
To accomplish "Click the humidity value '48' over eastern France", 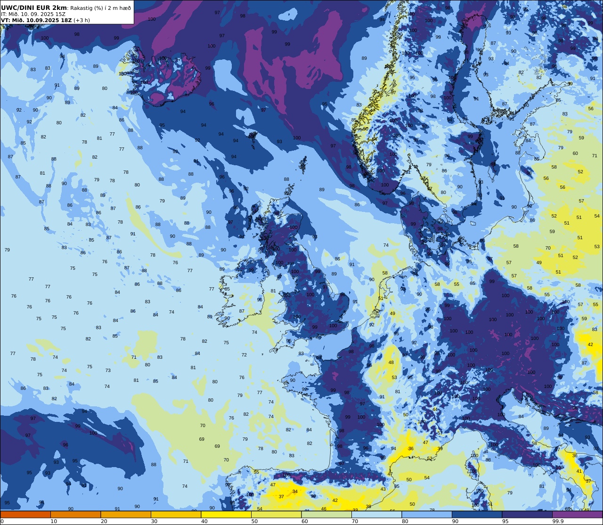I will 391,363.
